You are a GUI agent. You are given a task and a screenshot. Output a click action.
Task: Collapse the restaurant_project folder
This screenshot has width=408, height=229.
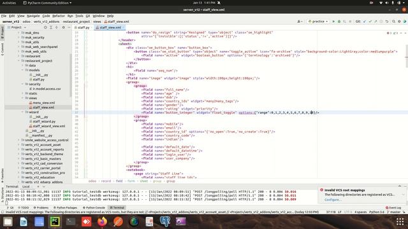[x=19, y=61]
